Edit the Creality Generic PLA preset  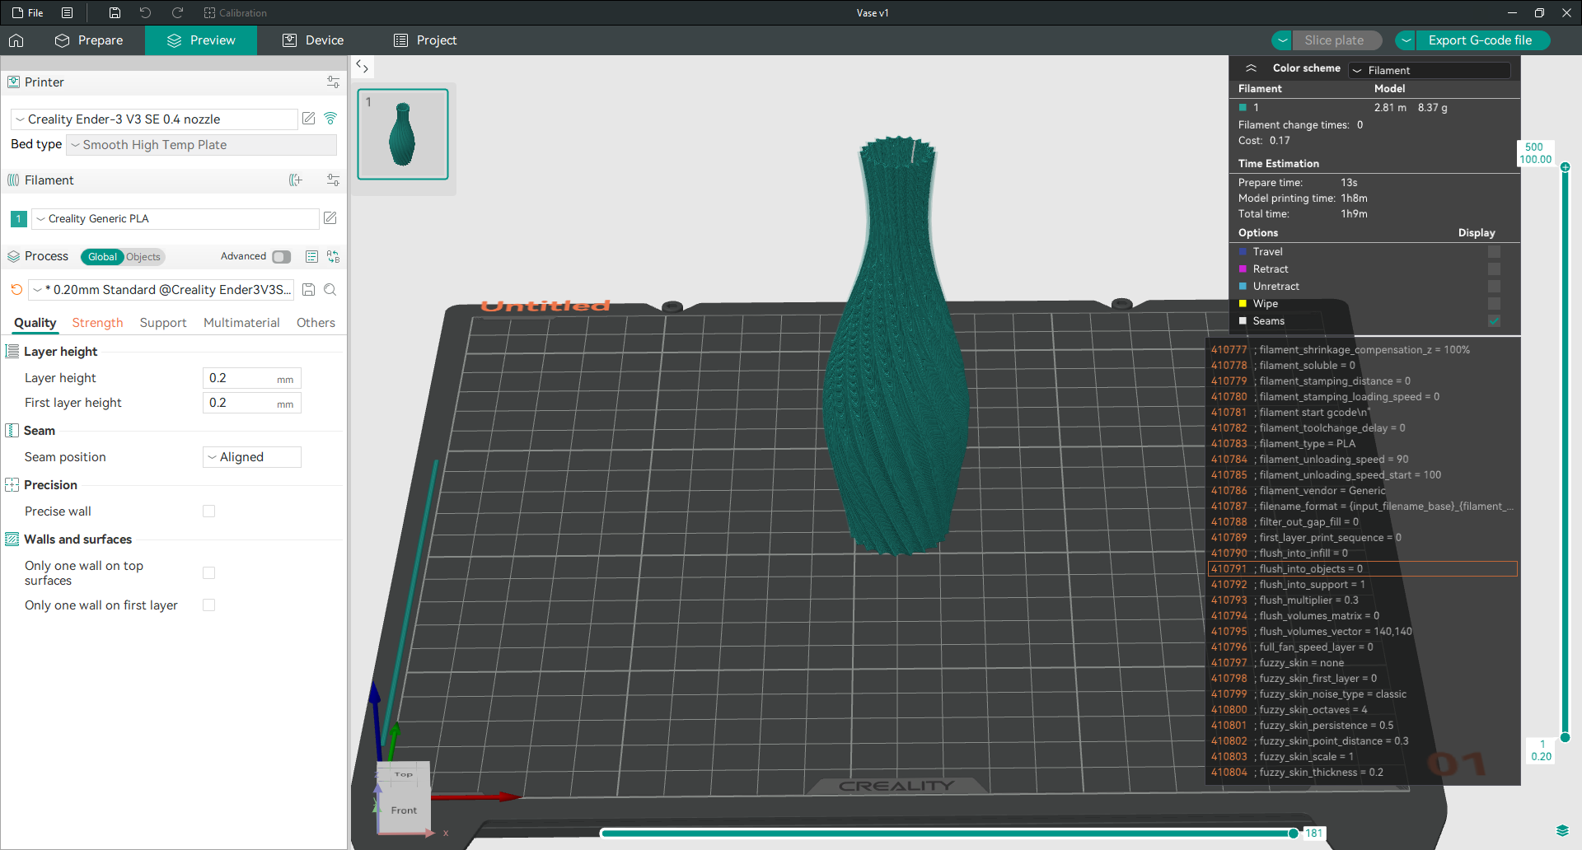(330, 218)
